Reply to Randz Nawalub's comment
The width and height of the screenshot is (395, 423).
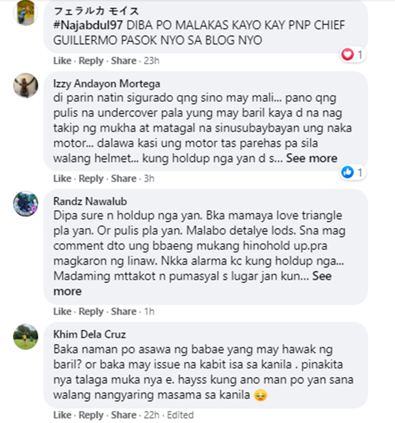tap(91, 312)
